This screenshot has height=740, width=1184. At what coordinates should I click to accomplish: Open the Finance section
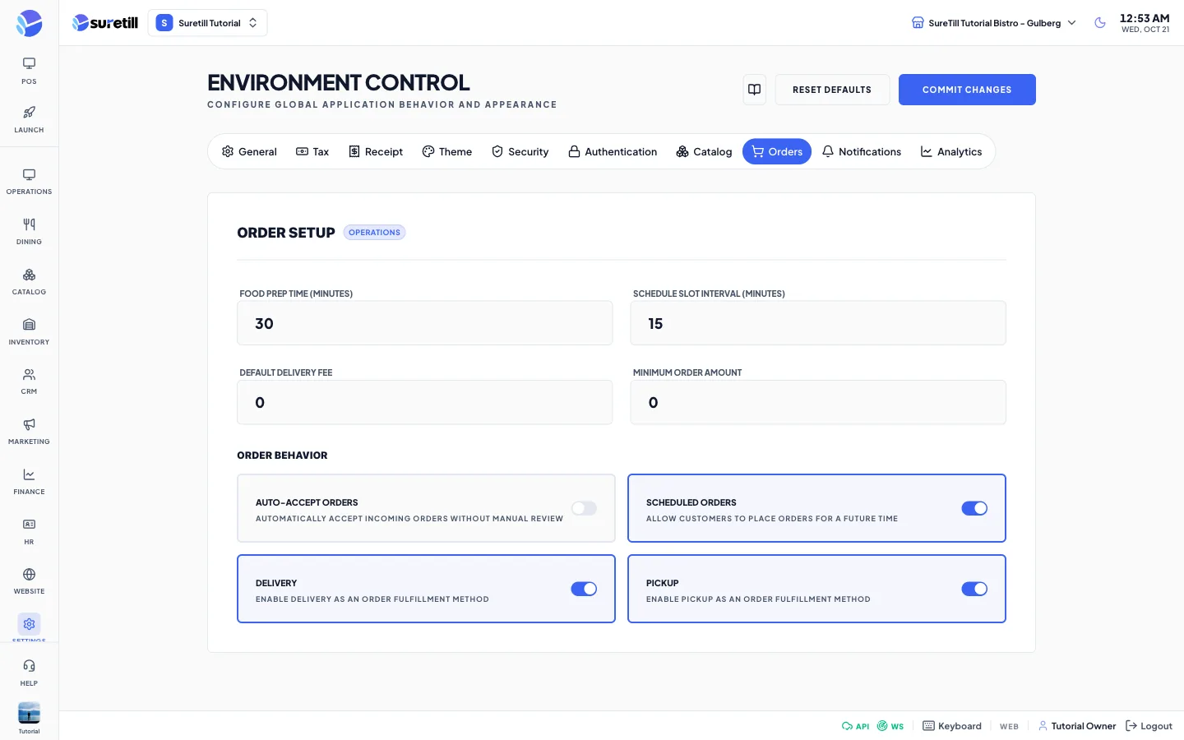pyautogui.click(x=29, y=482)
